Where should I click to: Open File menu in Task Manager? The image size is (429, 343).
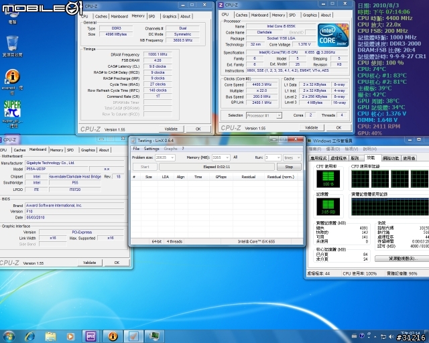pos(314,149)
